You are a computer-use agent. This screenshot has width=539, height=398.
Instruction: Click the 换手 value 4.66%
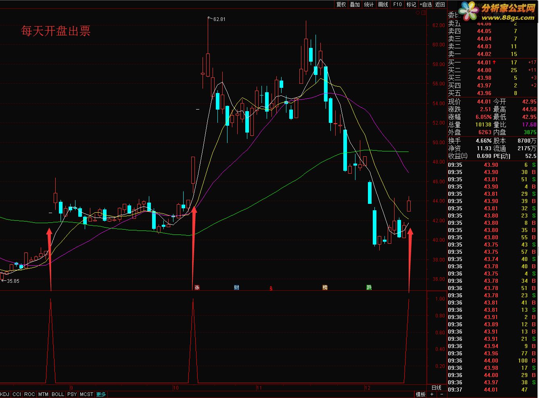pyautogui.click(x=483, y=141)
